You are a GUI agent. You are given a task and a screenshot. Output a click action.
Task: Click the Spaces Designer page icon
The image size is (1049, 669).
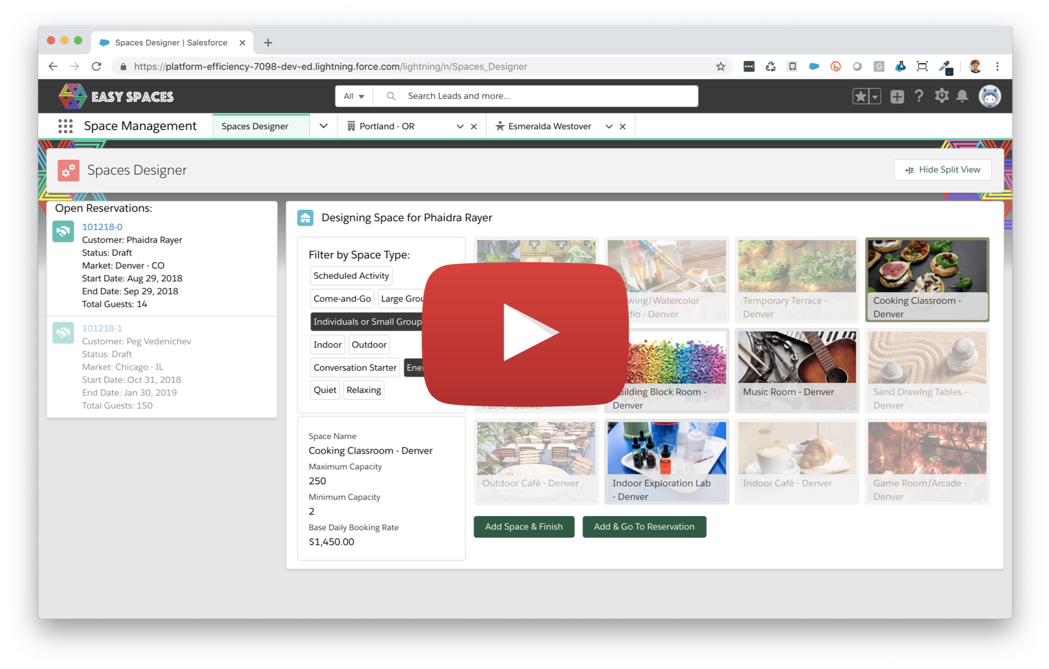pyautogui.click(x=68, y=170)
